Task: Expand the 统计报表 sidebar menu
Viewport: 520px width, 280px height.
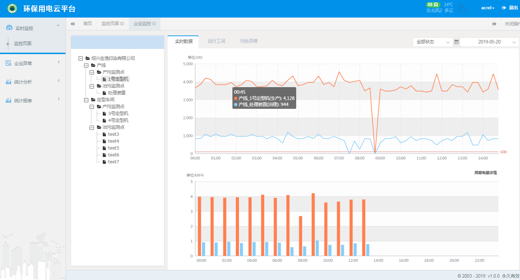Action: 59,99
